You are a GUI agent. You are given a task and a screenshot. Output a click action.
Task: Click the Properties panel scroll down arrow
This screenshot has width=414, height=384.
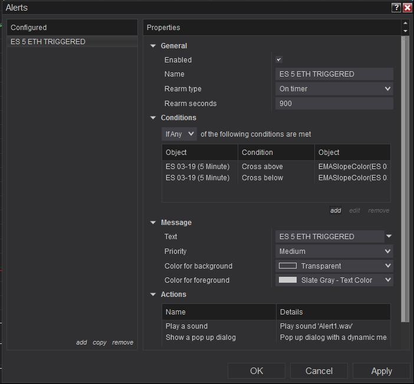pyautogui.click(x=405, y=31)
